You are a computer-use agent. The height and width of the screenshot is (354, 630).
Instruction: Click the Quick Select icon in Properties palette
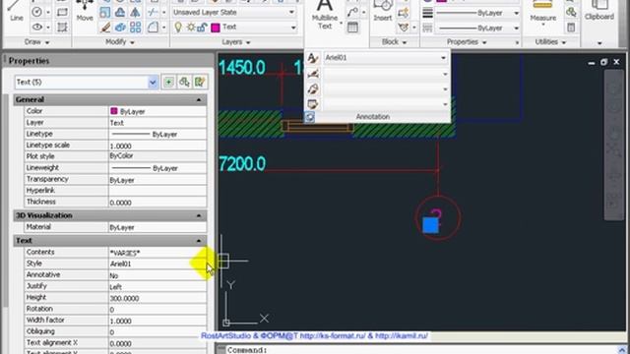point(200,83)
